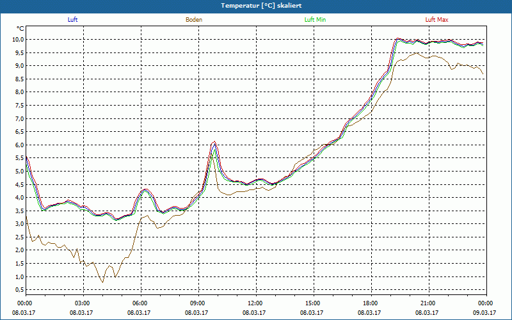
Task: Click the 1,0 y-axis value
Action: point(20,276)
